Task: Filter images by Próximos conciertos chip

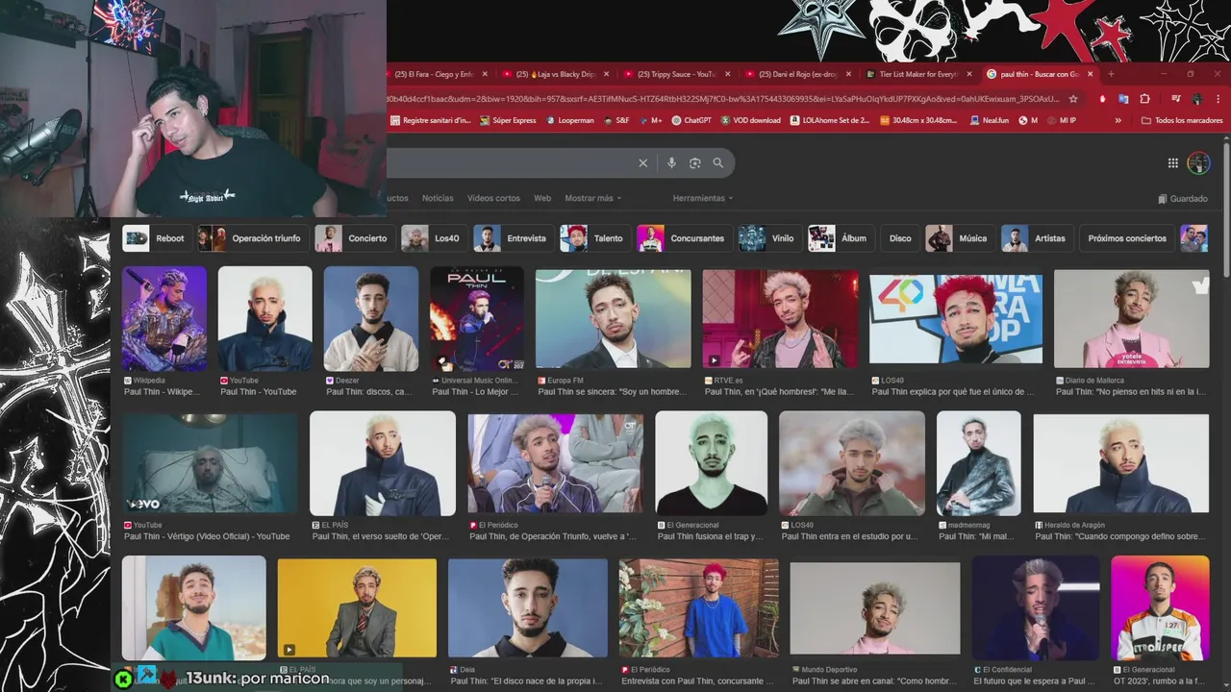Action: 1126,238
